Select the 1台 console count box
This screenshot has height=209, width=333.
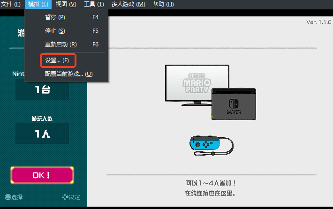[x=42, y=90]
